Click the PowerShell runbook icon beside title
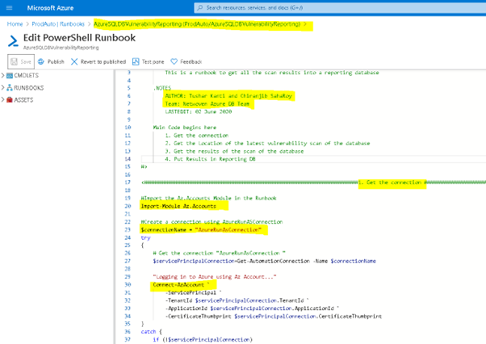This screenshot has height=344, width=486. [x=13, y=41]
